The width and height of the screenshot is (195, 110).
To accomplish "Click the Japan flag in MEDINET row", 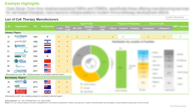I will pos(47,56).
